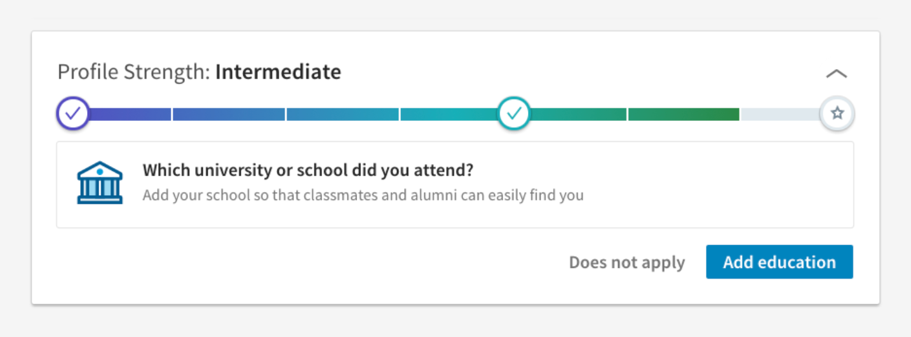Viewport: 911px width, 337px height.
Task: Collapse the Profile Strength panel with the chevron
Action: 836,73
